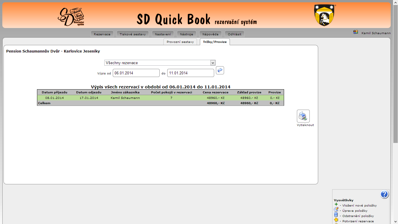
Task: Click the Základ provize column header
Action: click(249, 92)
